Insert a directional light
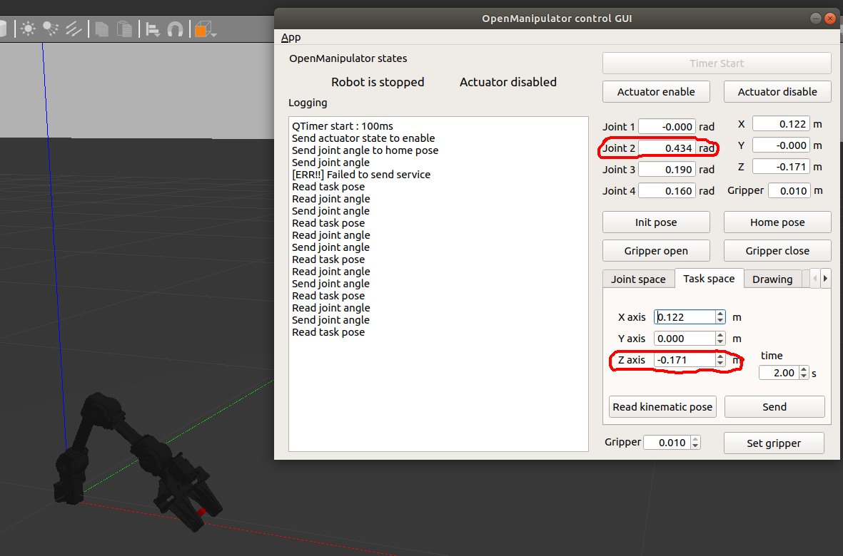Image resolution: width=843 pixels, height=556 pixels. (74, 29)
